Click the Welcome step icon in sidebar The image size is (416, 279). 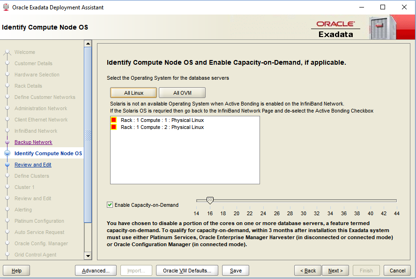click(7, 52)
